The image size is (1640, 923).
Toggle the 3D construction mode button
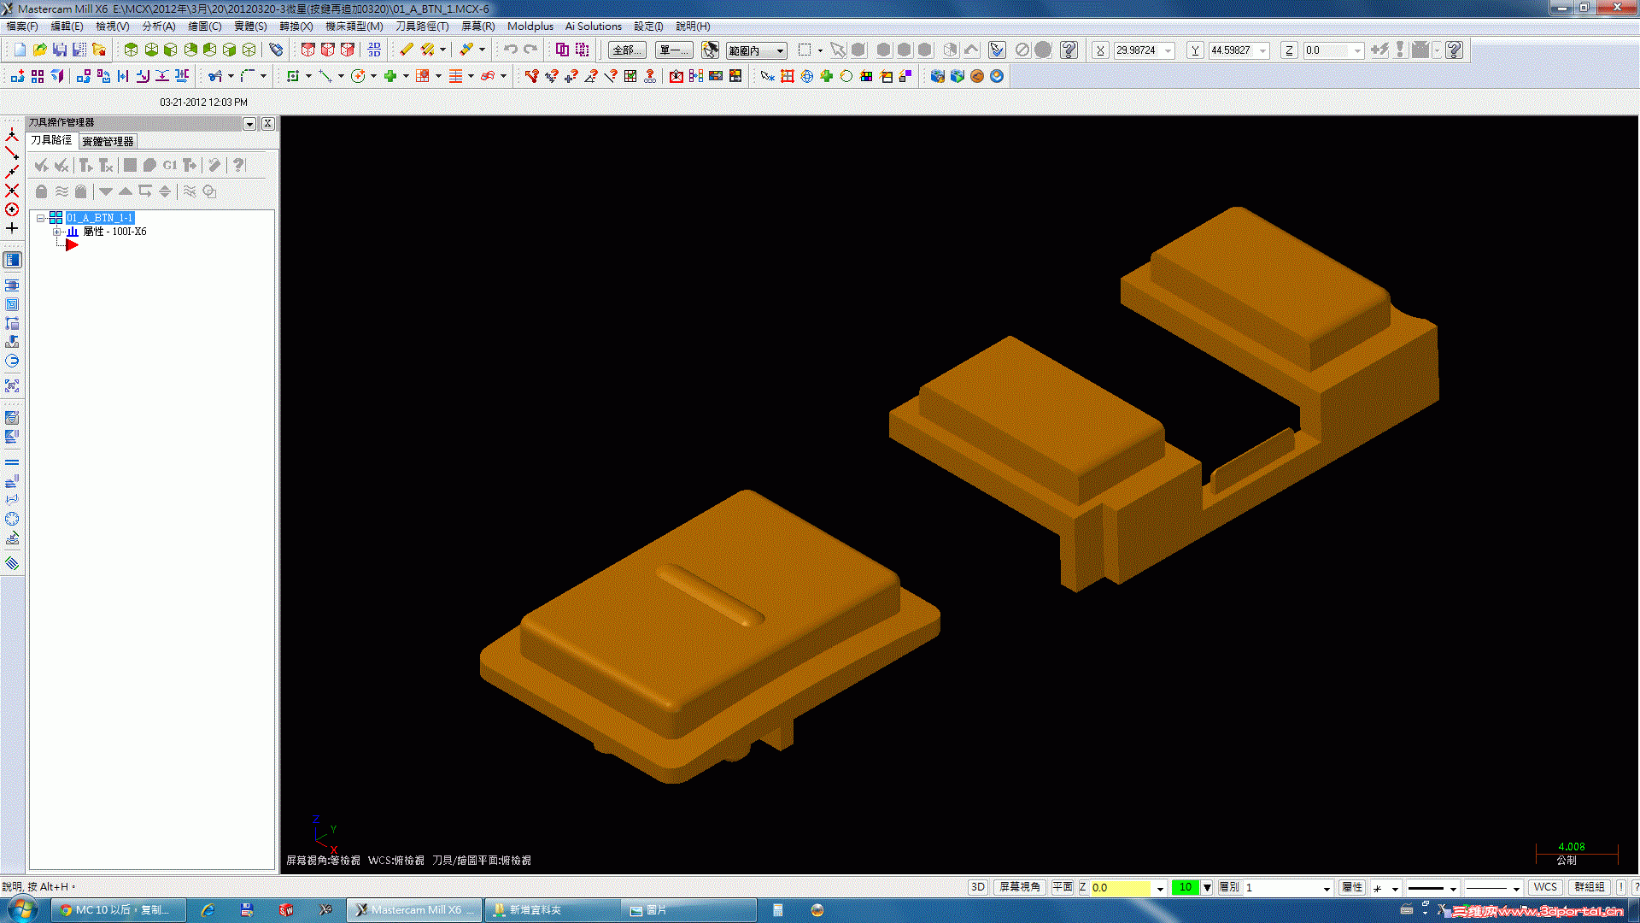978,887
